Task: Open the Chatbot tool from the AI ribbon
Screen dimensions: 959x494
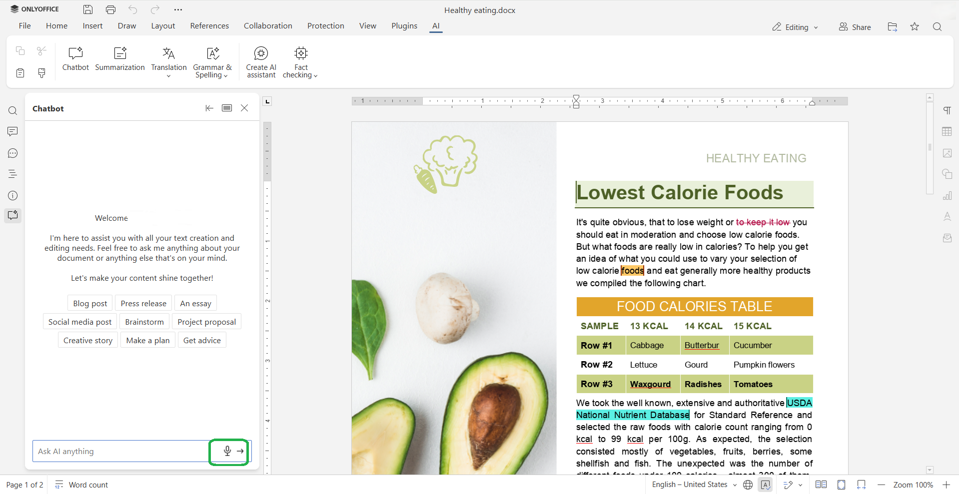Action: (x=75, y=59)
